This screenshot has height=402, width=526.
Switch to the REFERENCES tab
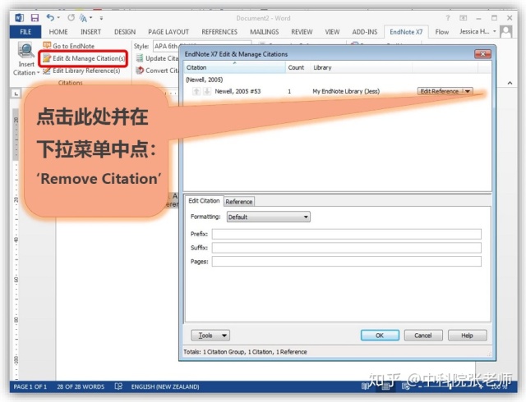[x=219, y=32]
